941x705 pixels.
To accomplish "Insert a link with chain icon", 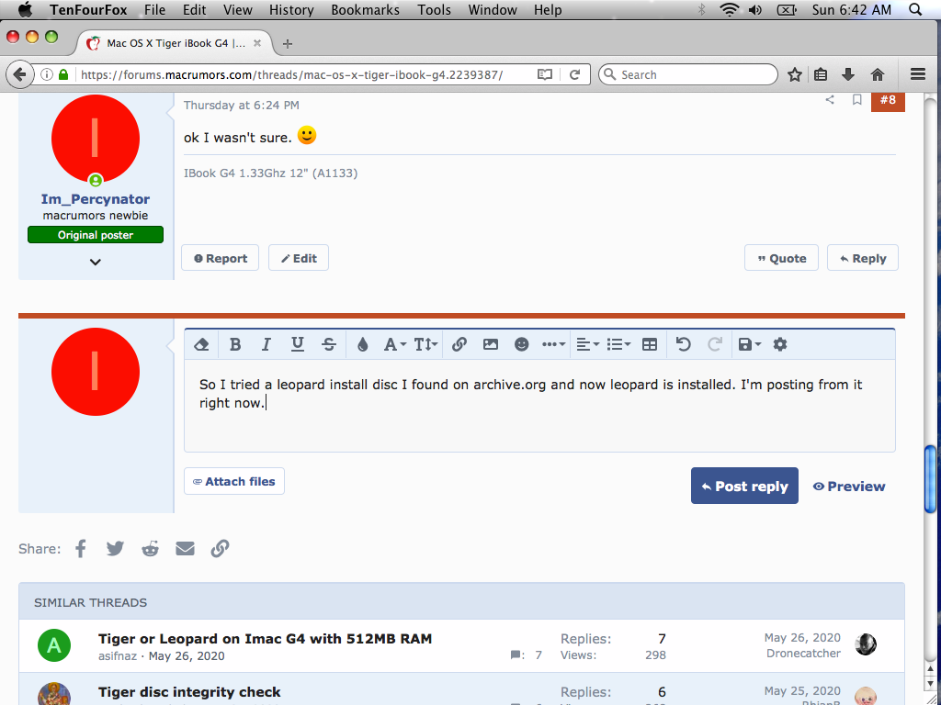I will coord(459,345).
